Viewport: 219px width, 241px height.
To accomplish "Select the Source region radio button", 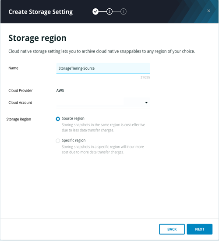I will pyautogui.click(x=58, y=119).
